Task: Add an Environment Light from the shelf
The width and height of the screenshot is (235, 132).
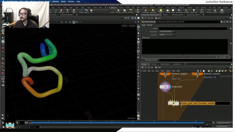Action: pos(161,11)
